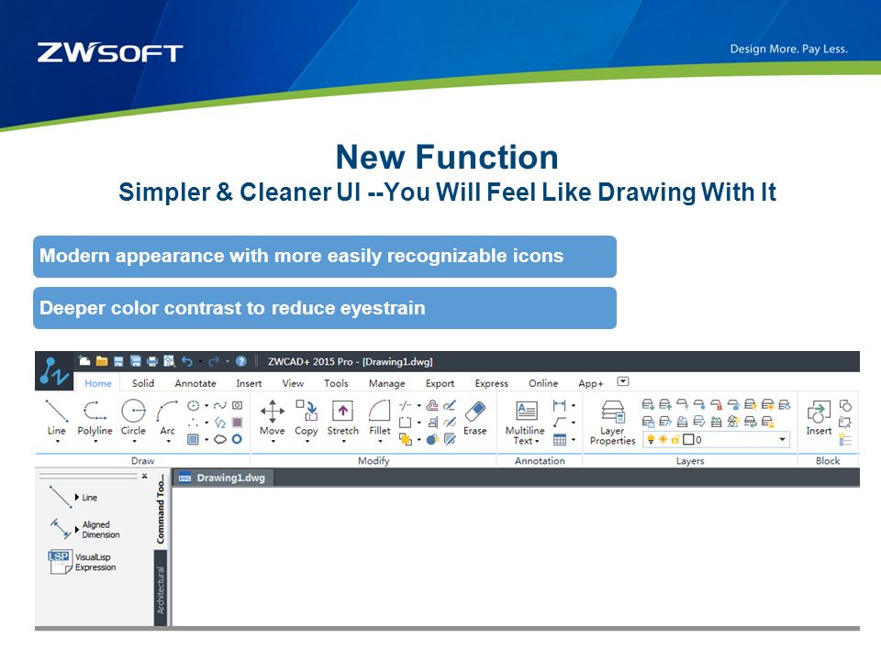Click the Help question mark icon
The image size is (881, 660).
pyautogui.click(x=241, y=361)
